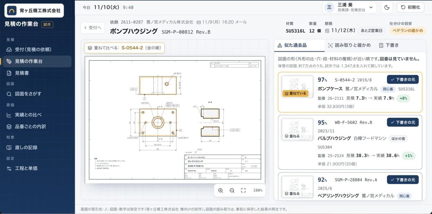The image size is (432, 214).
Task: Click the 試作 badge
Action: coord(47,25)
